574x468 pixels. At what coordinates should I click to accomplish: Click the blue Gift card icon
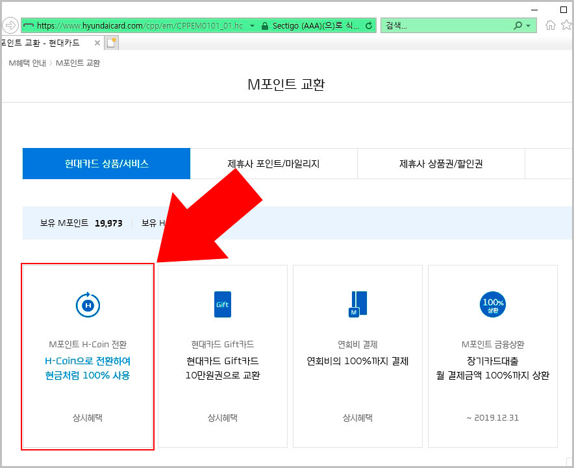[x=222, y=303]
